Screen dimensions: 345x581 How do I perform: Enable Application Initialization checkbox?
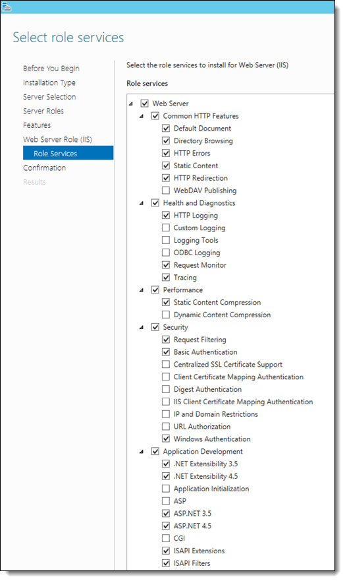166,489
